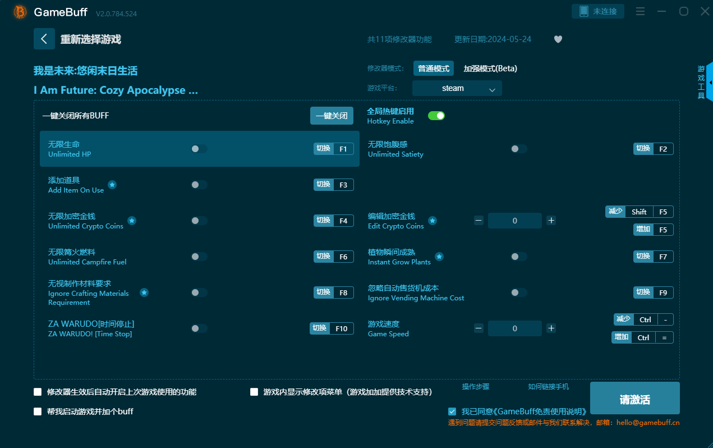Check auto-enable last used functions checkbox
The height and width of the screenshot is (448, 713).
[x=38, y=392]
